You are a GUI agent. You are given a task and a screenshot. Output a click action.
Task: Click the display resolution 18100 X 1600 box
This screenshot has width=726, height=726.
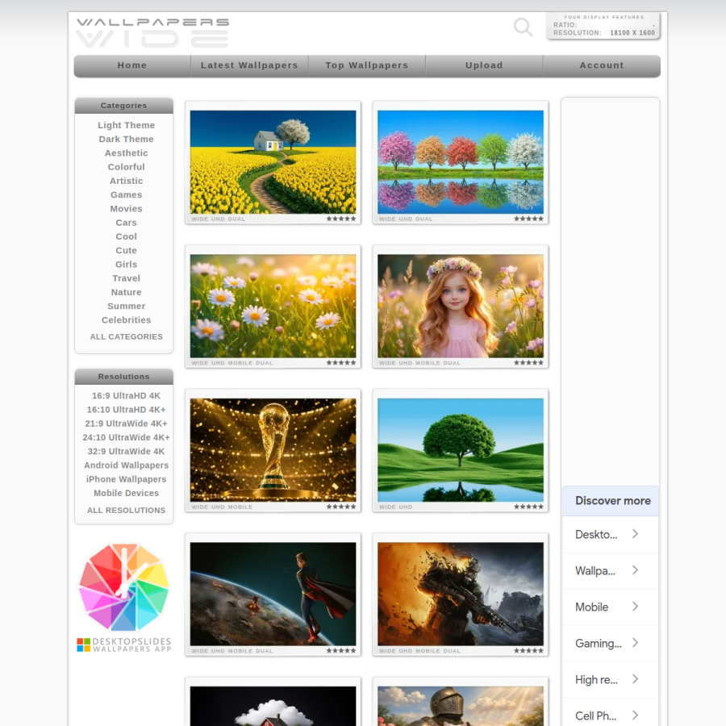click(x=603, y=26)
